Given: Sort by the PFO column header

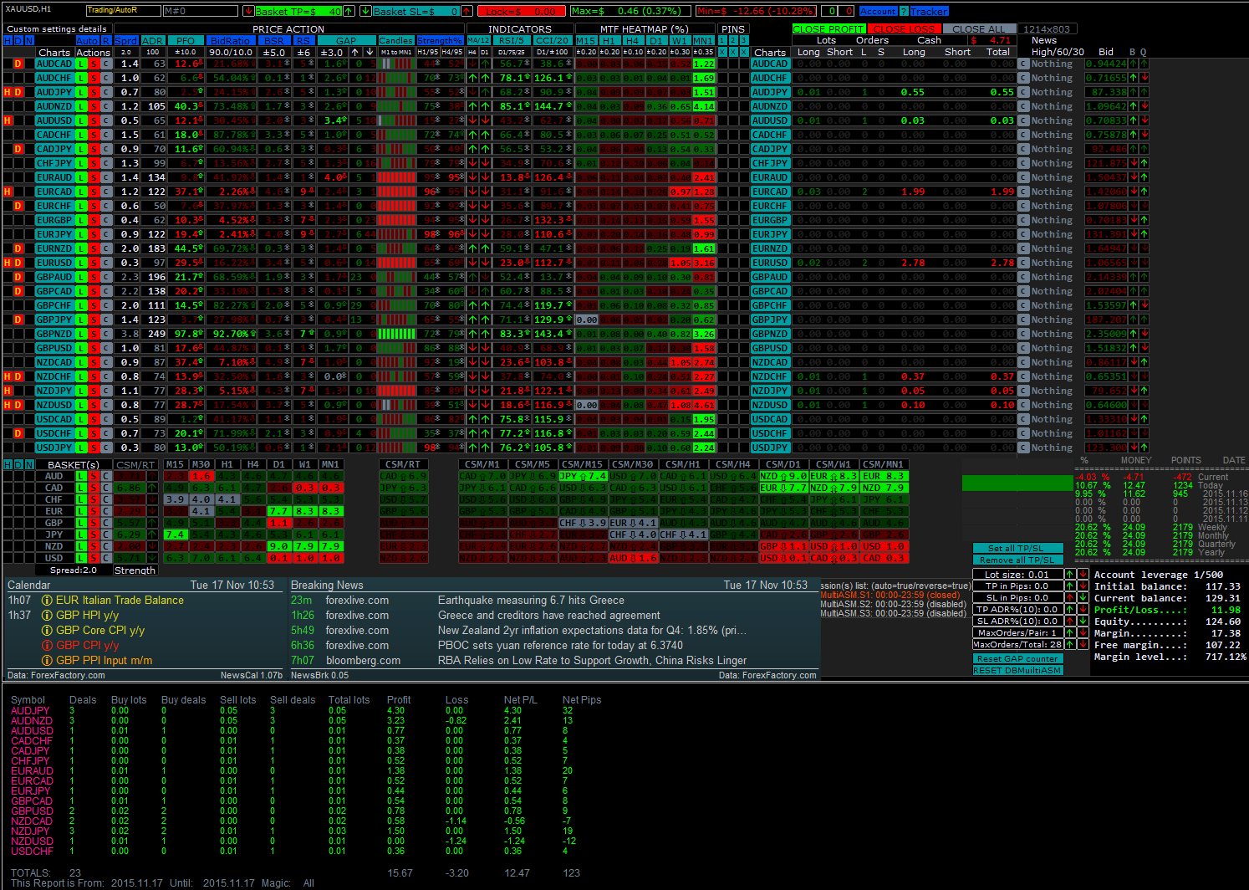Looking at the screenshot, I should point(185,40).
